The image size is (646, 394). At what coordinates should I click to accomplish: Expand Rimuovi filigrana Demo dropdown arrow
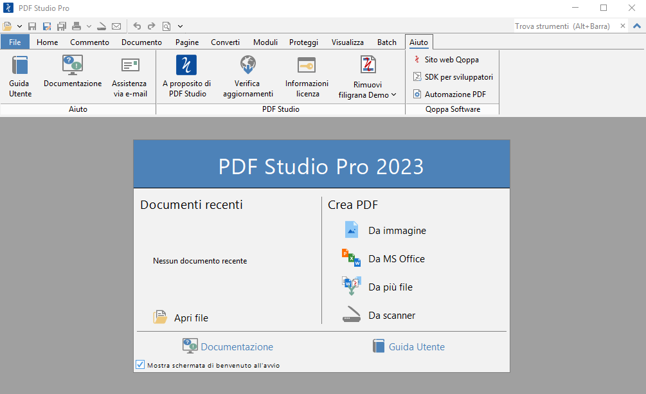[x=394, y=94]
